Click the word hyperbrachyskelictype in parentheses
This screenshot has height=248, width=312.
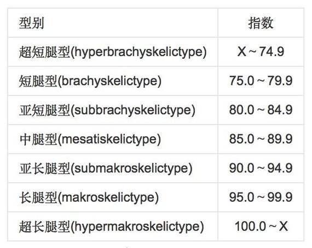(138, 52)
